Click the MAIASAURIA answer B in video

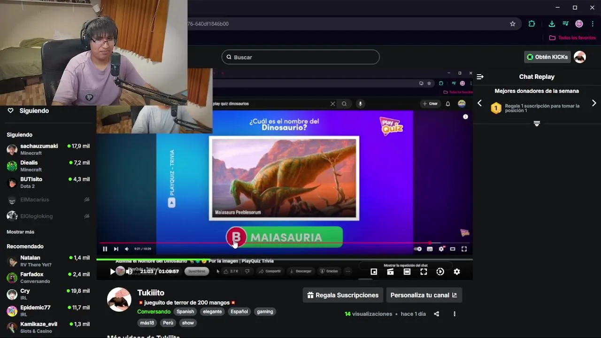coord(285,237)
